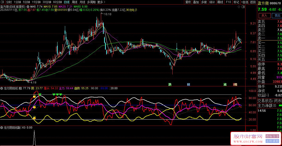The height and width of the screenshot is (146, 282).
Task: Click the MA10: 7.65 value
Action: [51, 7]
